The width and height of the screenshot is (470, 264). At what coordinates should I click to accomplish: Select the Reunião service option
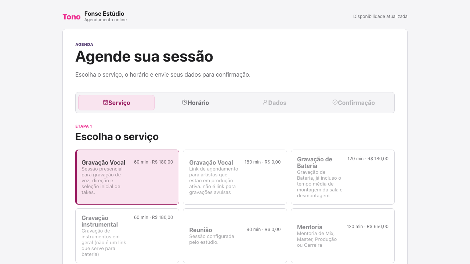coord(235,236)
